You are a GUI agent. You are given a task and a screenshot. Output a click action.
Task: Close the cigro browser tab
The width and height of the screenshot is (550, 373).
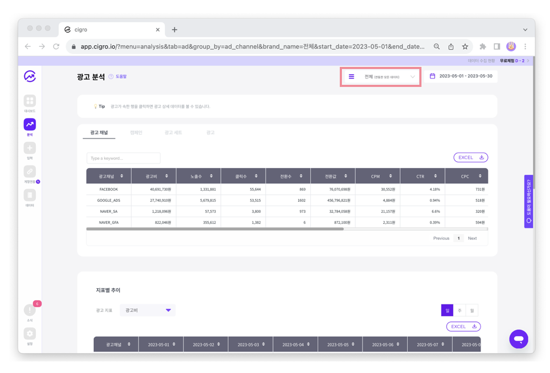coord(158,30)
